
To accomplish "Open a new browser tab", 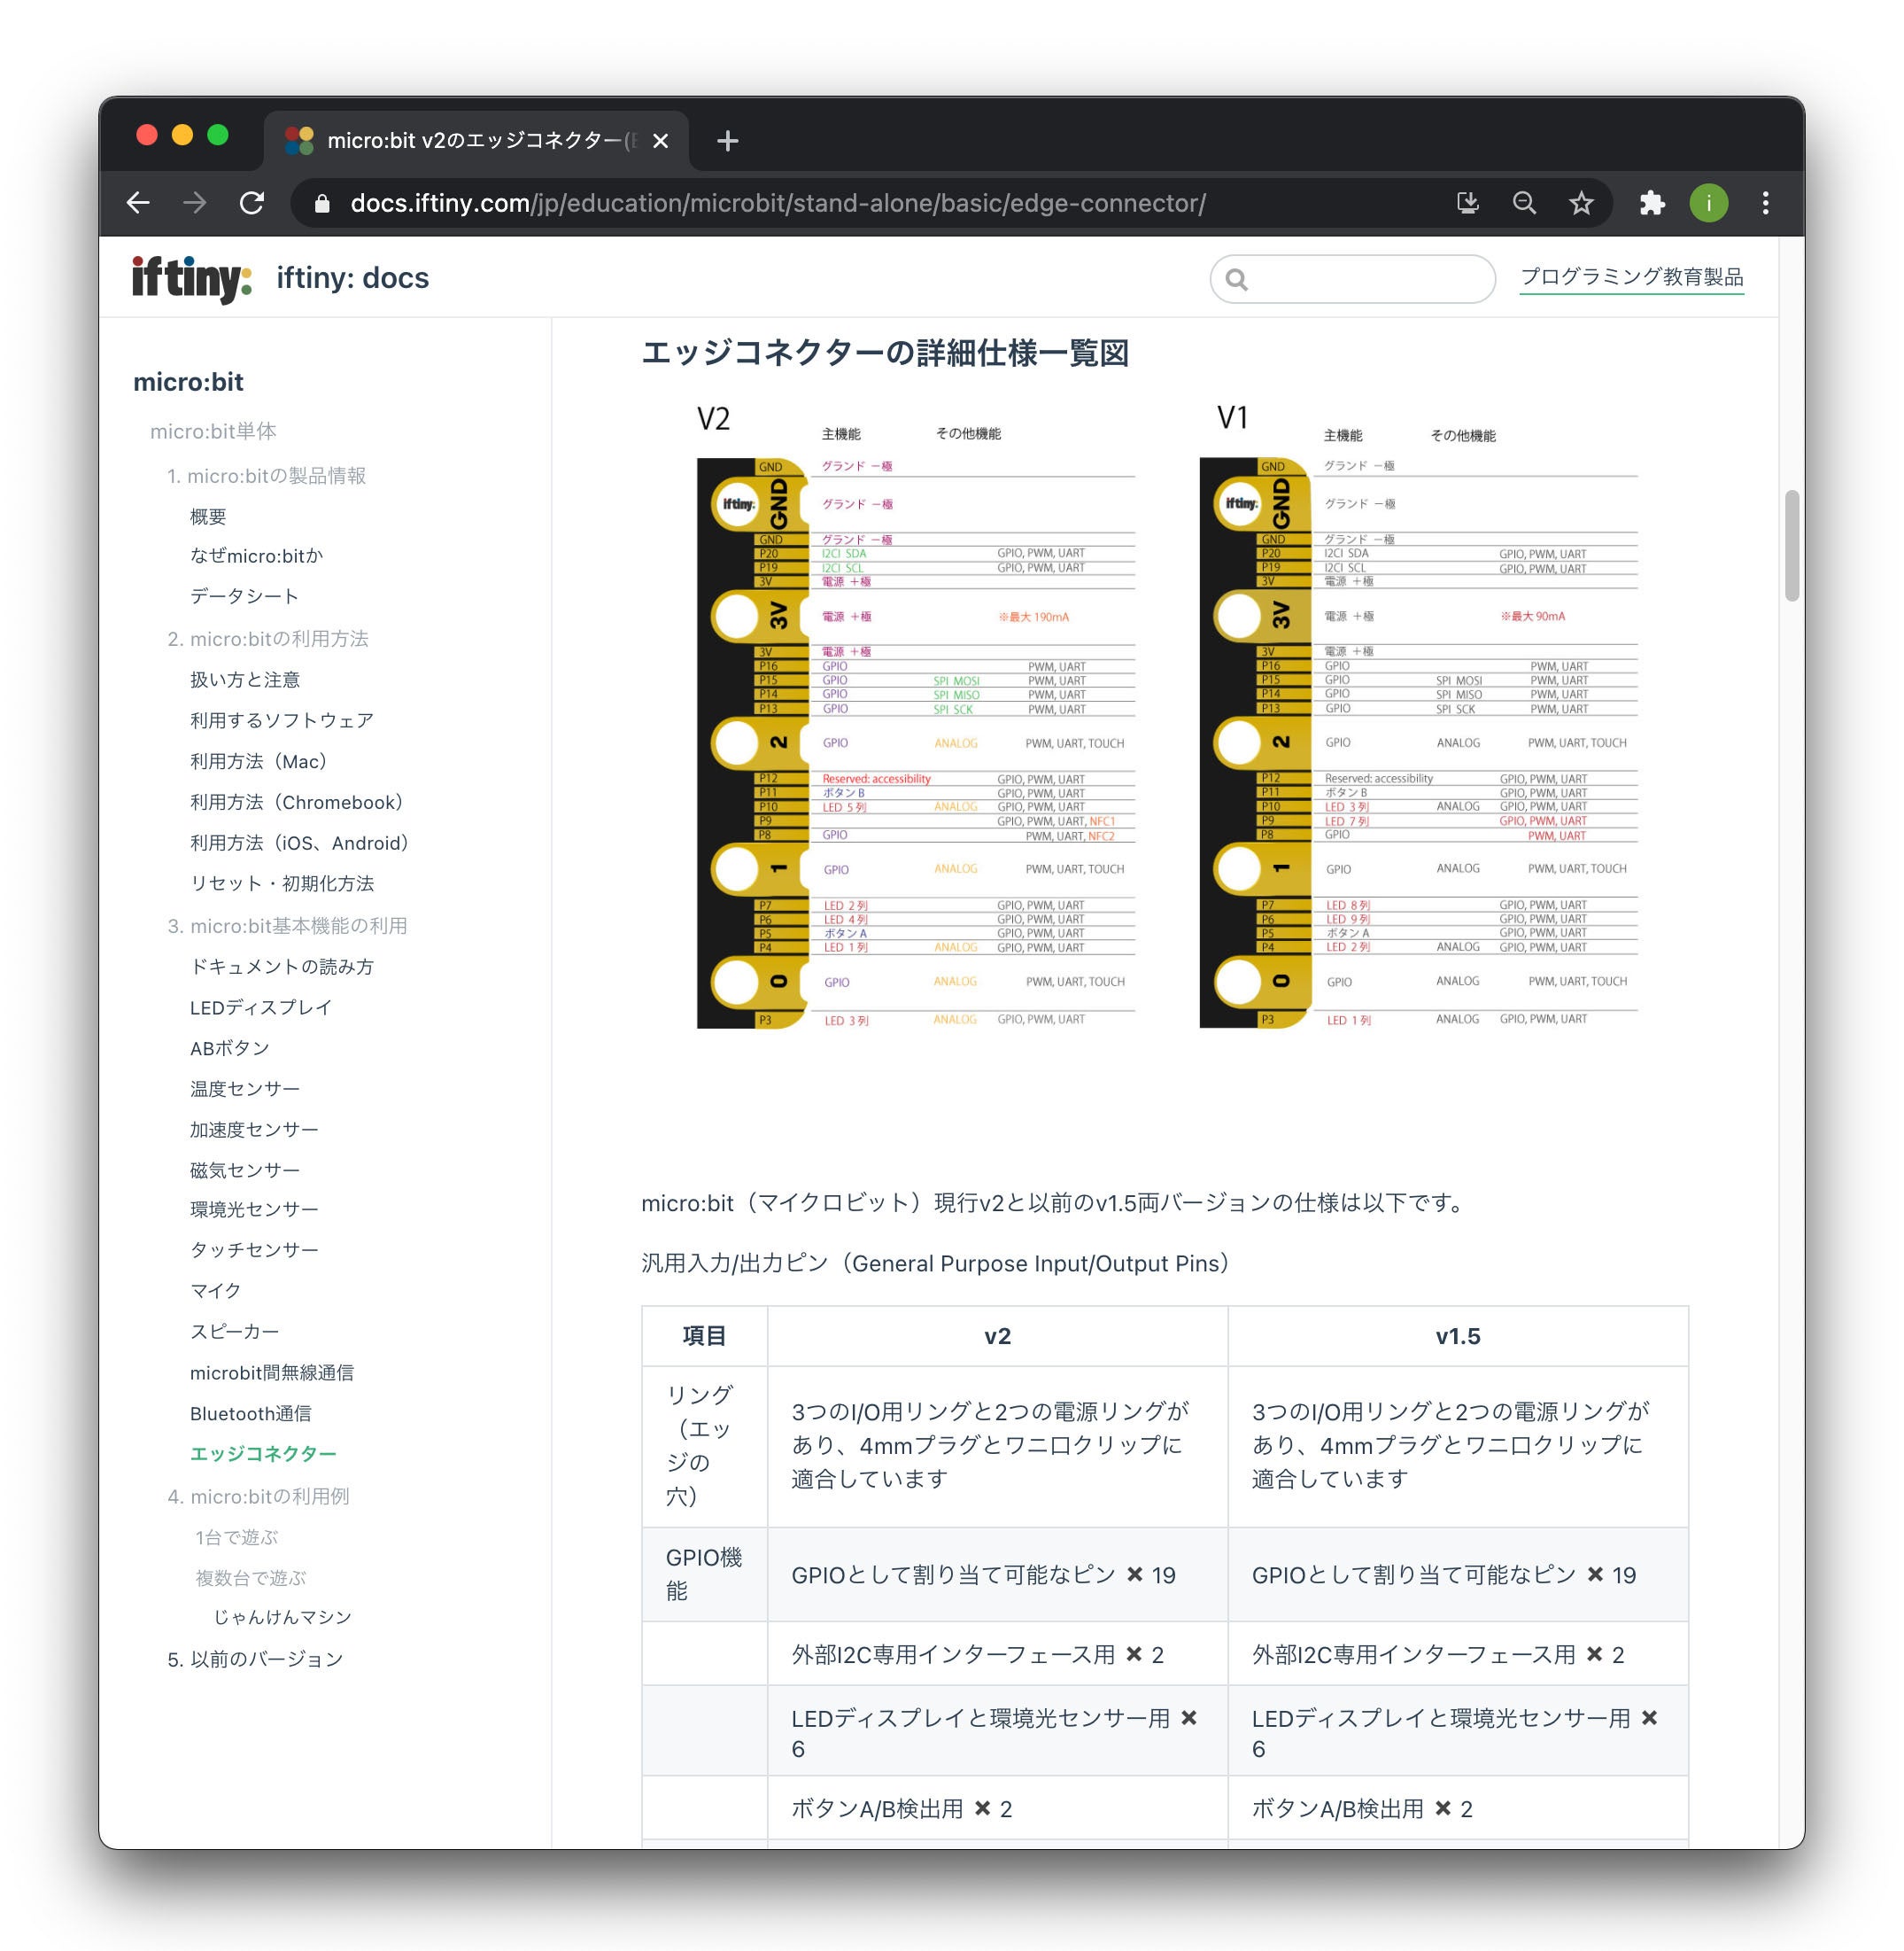I will (728, 141).
